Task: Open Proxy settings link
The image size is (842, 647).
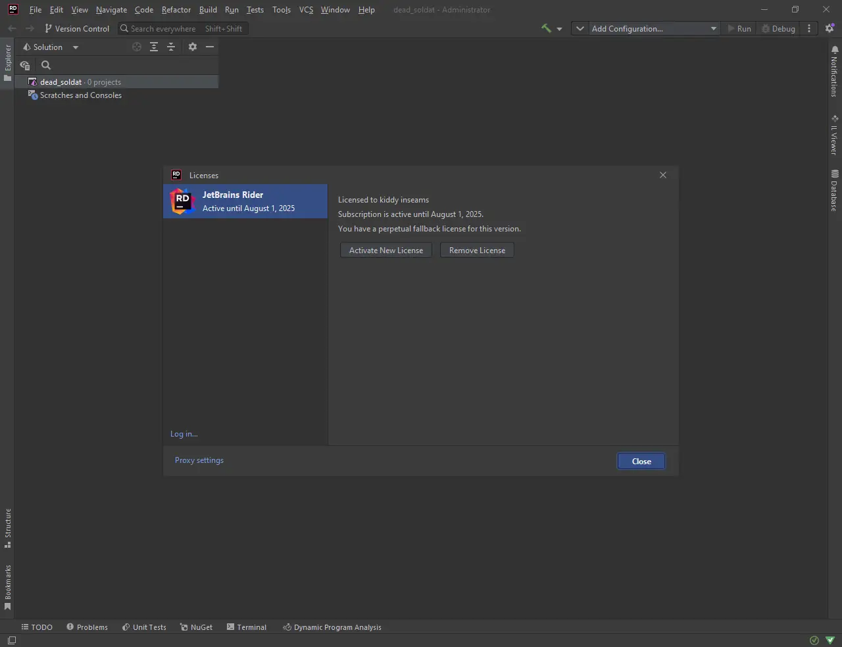Action: pyautogui.click(x=199, y=460)
